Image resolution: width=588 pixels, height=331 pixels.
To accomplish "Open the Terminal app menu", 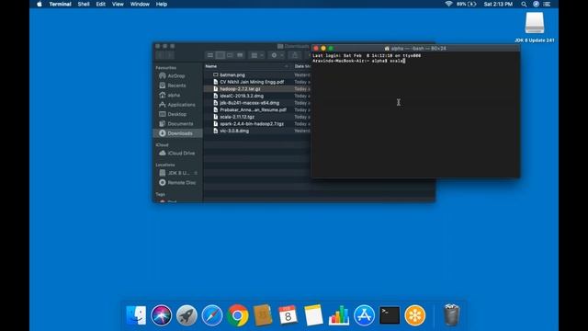I will tap(60, 4).
